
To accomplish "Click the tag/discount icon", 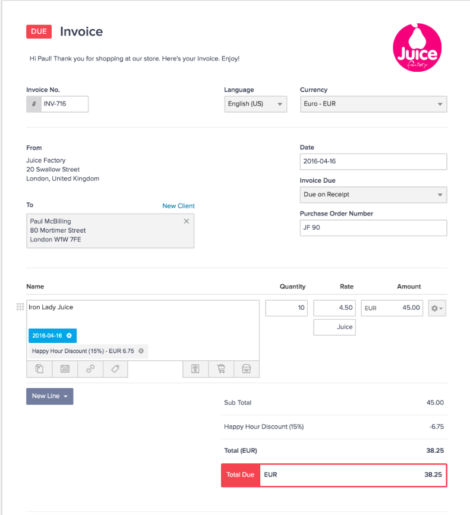I will pyautogui.click(x=115, y=369).
